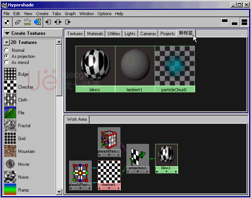The width and height of the screenshot is (251, 198).
Task: Open center dropdown arrow under place2dTexture node
Action: 80,188
